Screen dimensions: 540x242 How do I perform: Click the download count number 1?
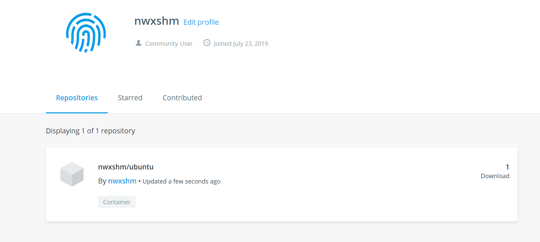coord(507,167)
